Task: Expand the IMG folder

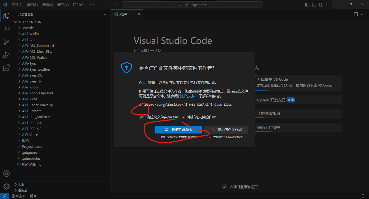Action: [x=62, y=140]
